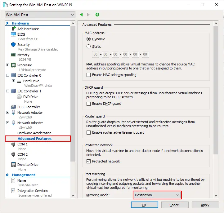
Task: Click the Apply button
Action: [x=205, y=205]
